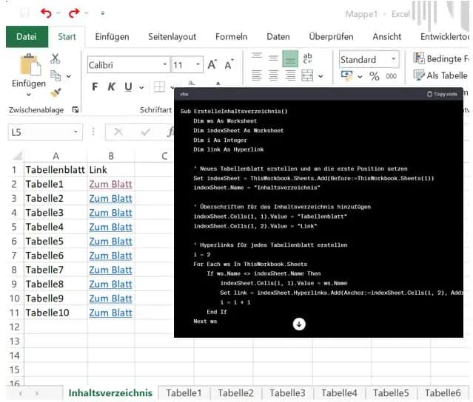
Task: Open the Datei file menu
Action: click(26, 36)
